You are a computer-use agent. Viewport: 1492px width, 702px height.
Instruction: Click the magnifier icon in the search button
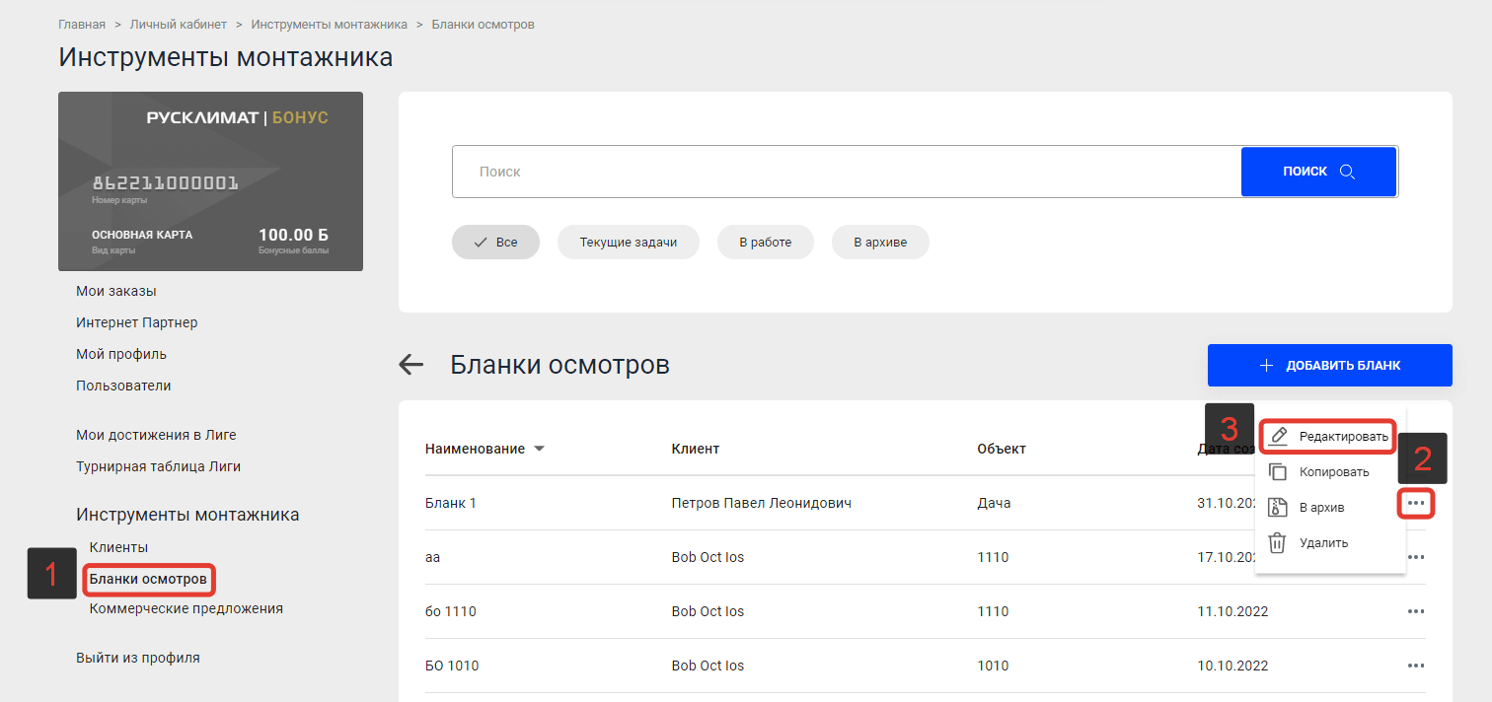tap(1347, 172)
